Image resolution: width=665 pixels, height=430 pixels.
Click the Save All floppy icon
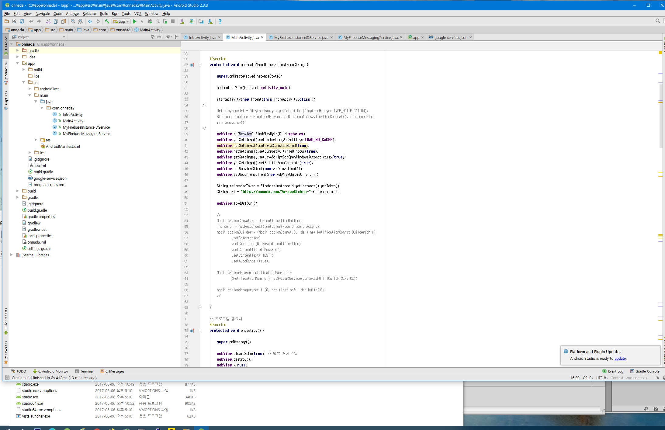tap(14, 21)
